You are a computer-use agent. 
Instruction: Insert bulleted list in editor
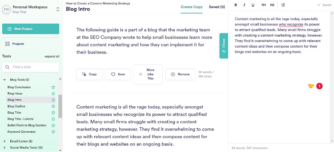click(283, 5)
